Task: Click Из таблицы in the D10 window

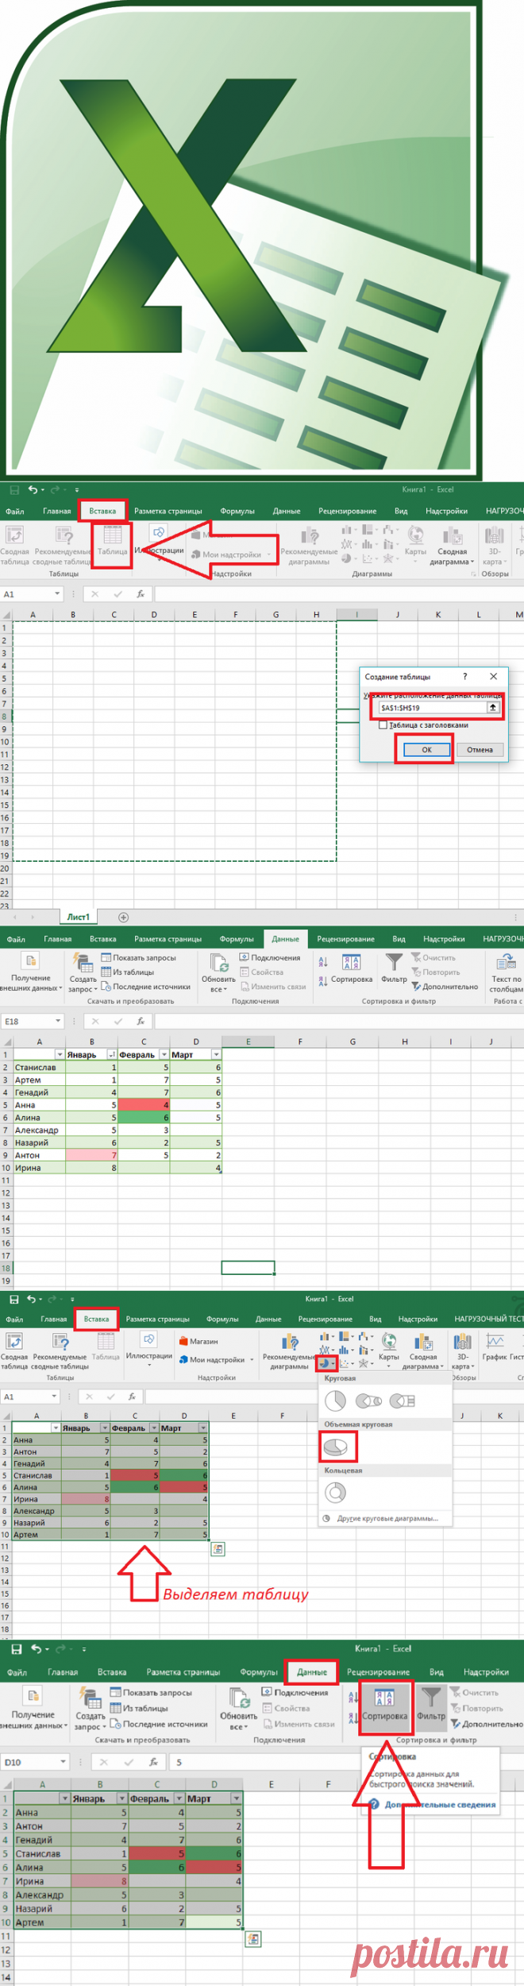Action: (139, 1708)
